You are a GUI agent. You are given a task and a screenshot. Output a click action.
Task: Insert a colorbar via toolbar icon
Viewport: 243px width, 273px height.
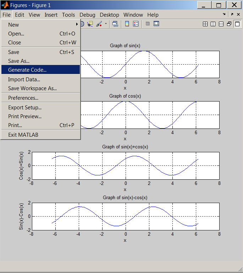127,24
